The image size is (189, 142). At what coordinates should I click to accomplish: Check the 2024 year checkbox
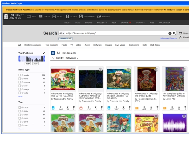click(20, 111)
